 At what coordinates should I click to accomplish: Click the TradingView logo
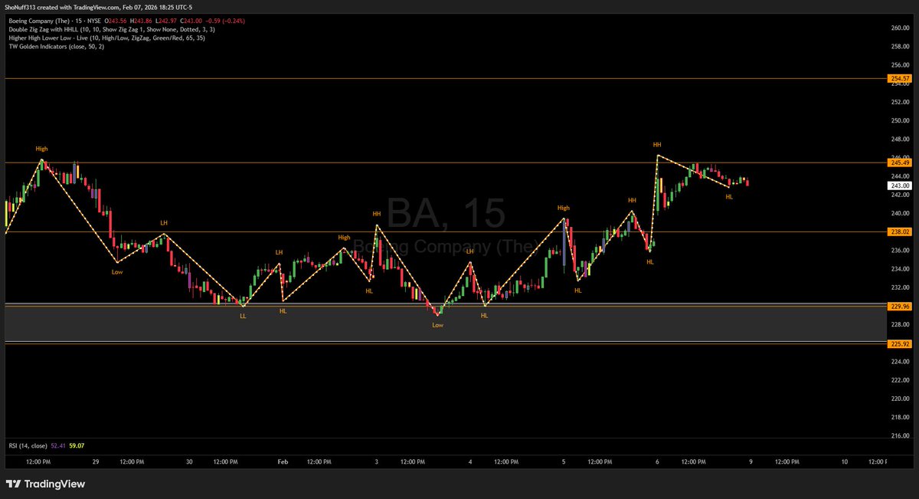(x=45, y=484)
